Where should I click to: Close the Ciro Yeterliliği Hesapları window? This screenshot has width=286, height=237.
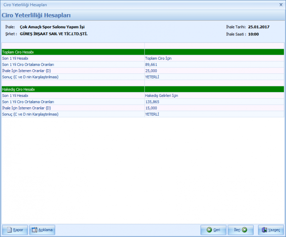click(x=281, y=5)
